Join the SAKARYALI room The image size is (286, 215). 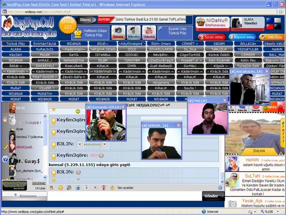(x=45, y=66)
